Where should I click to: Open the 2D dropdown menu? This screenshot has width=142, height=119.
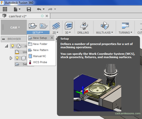pyautogui.click(x=55, y=33)
